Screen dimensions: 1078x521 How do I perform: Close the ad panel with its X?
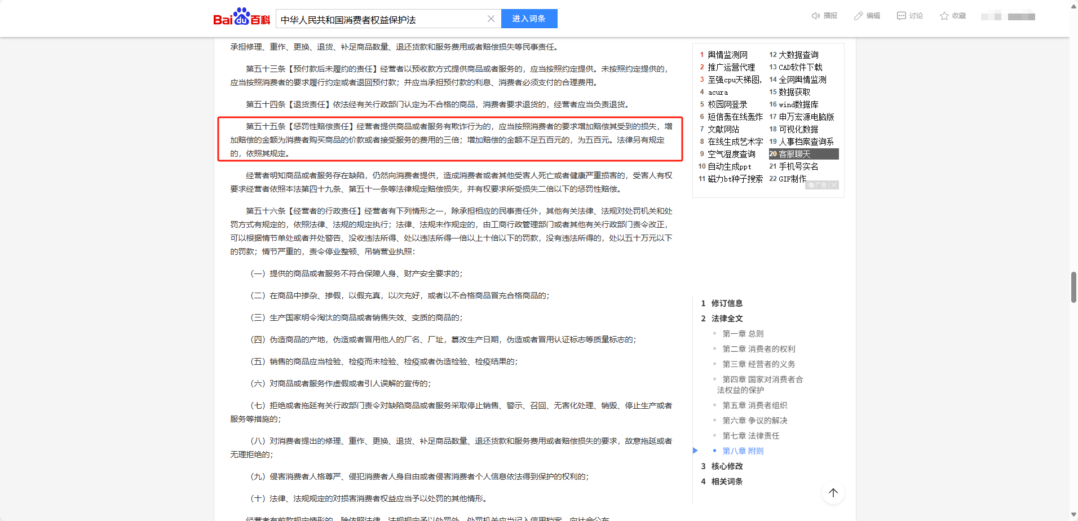[834, 185]
